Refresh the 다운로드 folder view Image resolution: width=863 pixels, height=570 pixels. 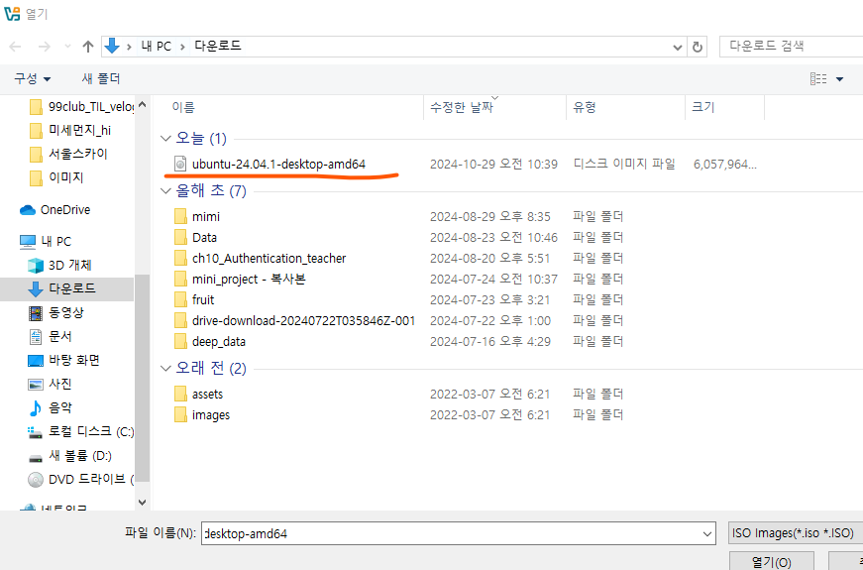698,47
